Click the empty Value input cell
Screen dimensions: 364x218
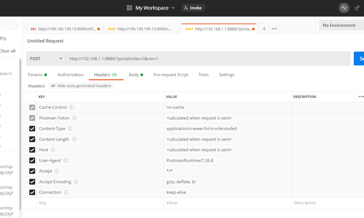click(x=228, y=203)
